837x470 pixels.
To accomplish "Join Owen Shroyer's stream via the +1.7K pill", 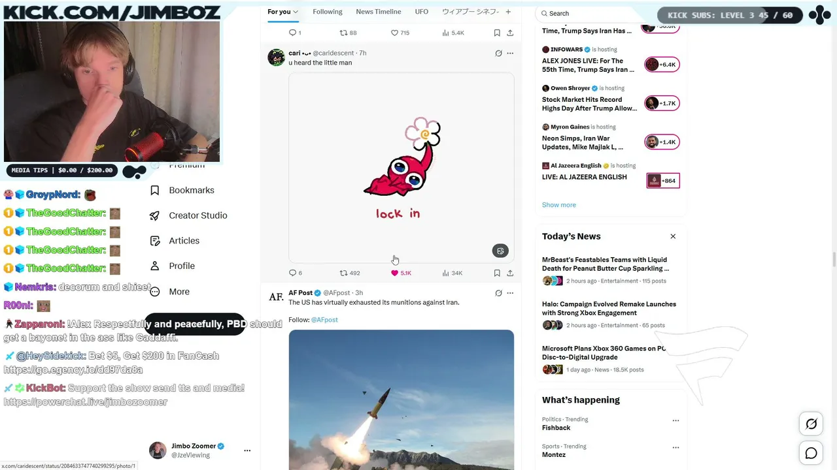I will [x=662, y=103].
